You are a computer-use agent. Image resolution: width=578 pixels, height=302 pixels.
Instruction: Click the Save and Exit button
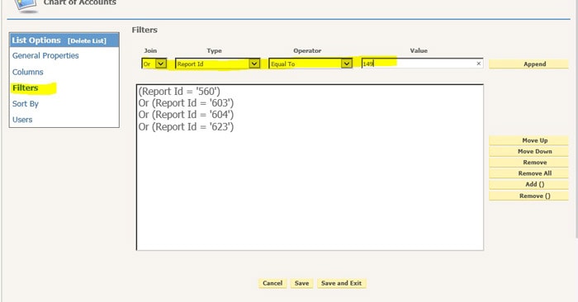(341, 283)
